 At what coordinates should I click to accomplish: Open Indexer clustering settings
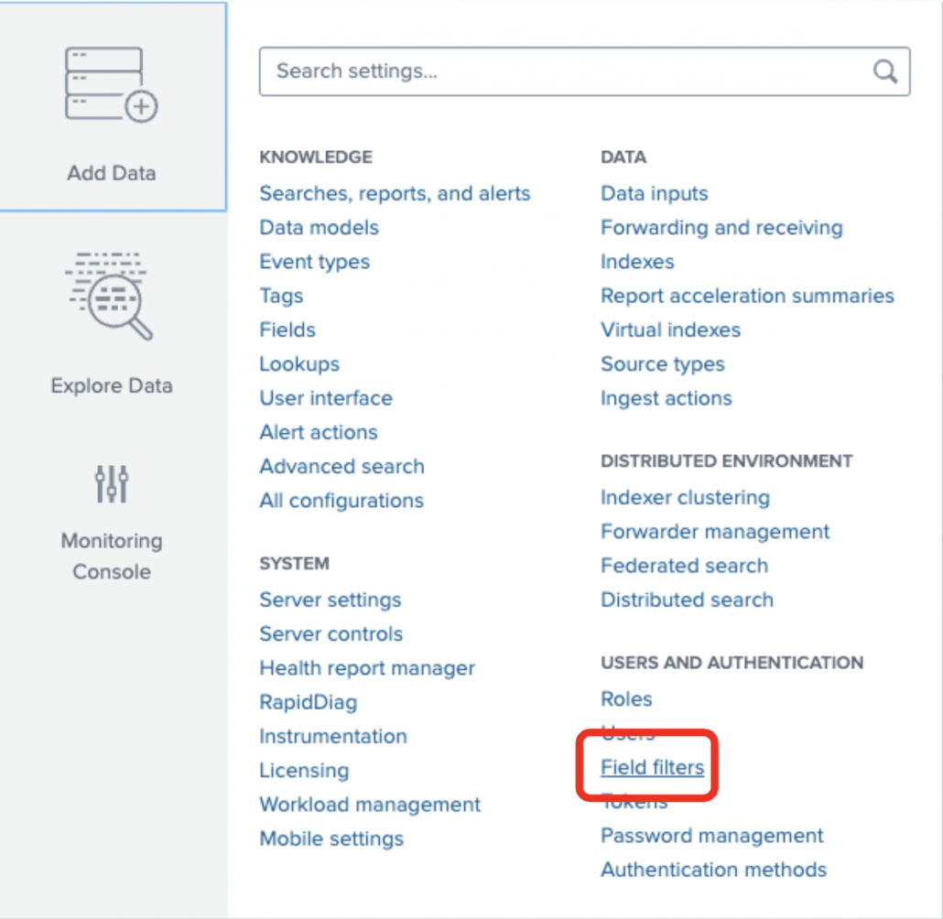point(685,498)
